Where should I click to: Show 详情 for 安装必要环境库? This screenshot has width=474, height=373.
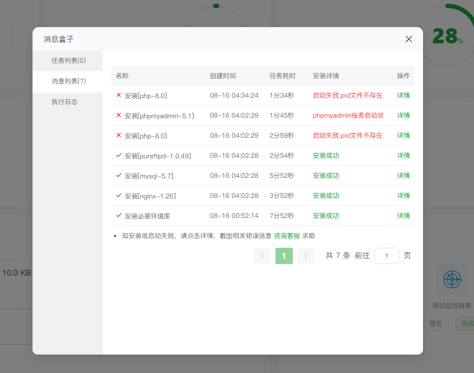pos(403,216)
